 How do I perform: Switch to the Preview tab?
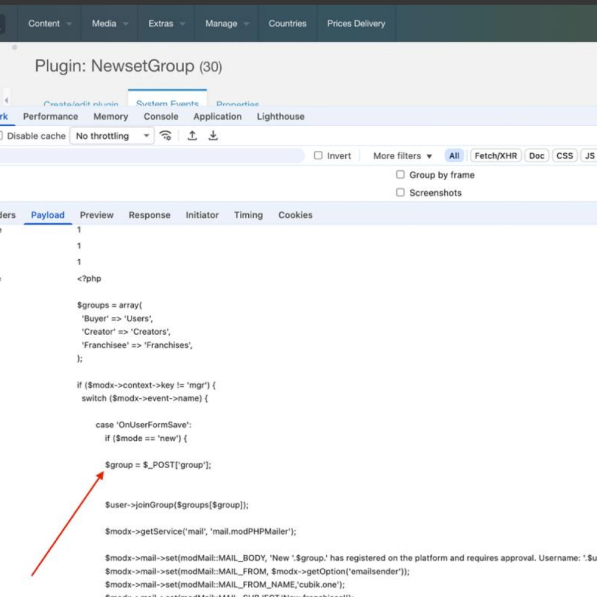(97, 215)
